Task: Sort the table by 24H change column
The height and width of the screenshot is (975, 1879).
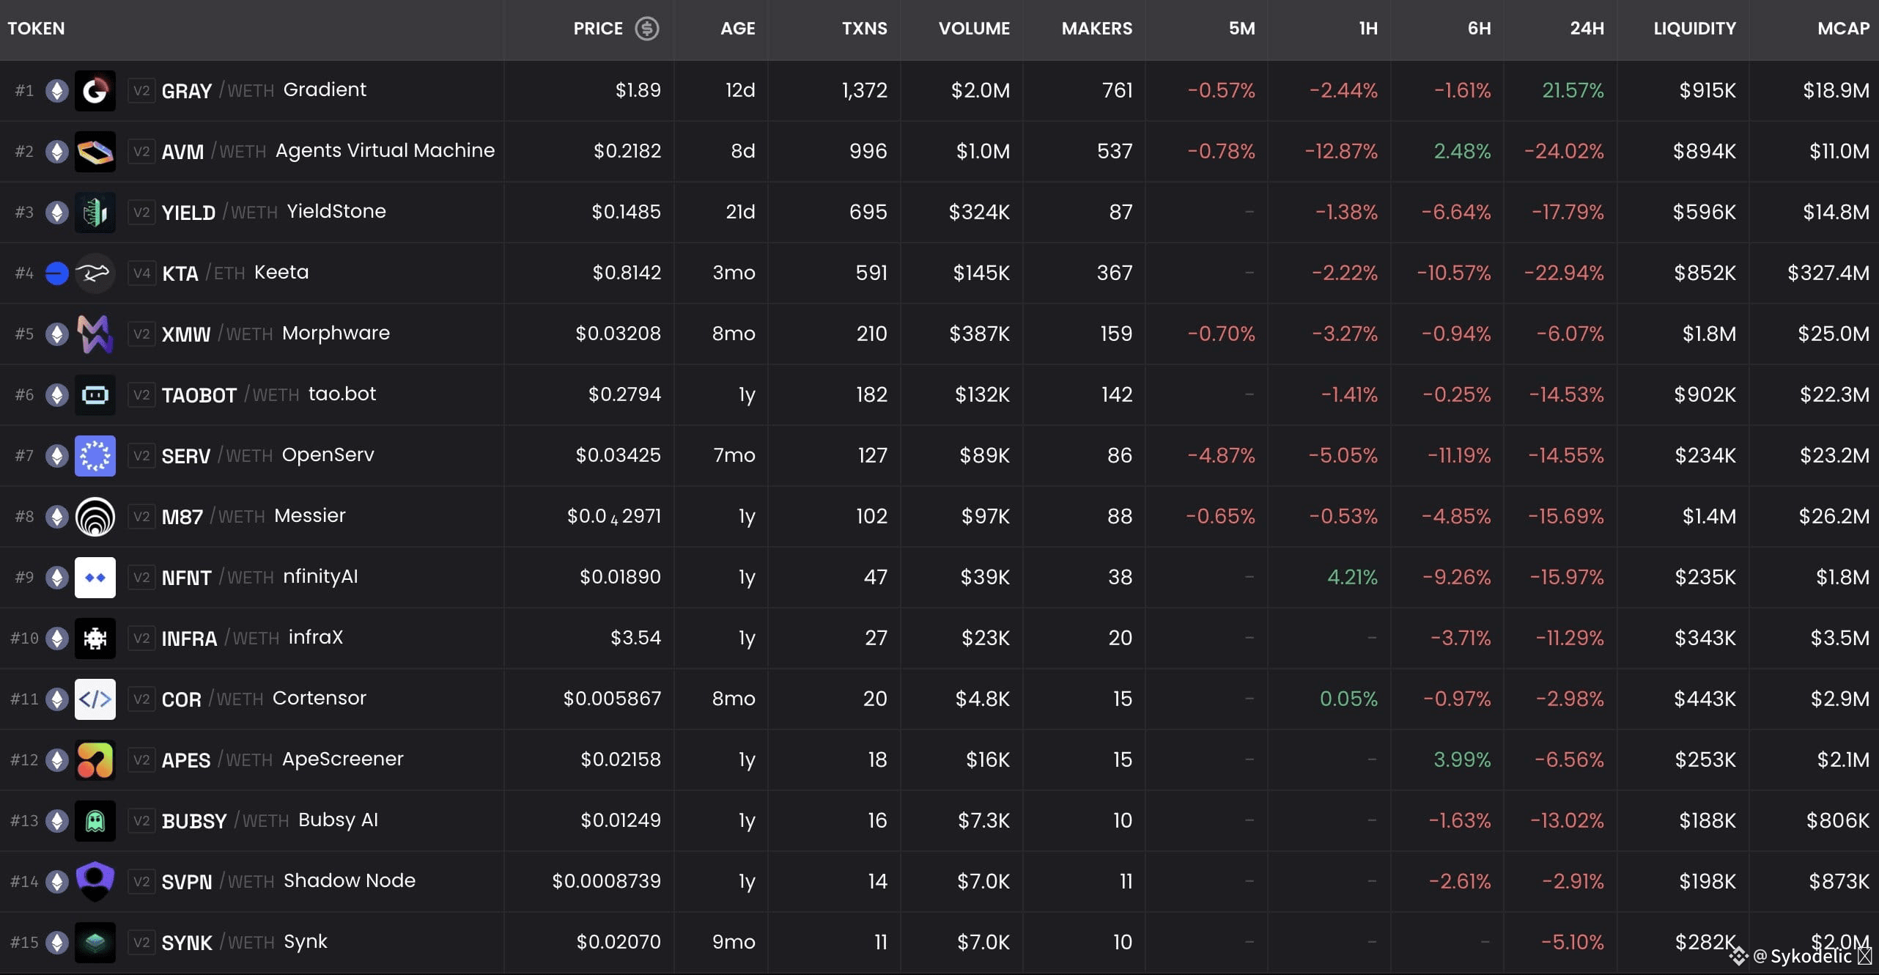Action: (x=1587, y=29)
